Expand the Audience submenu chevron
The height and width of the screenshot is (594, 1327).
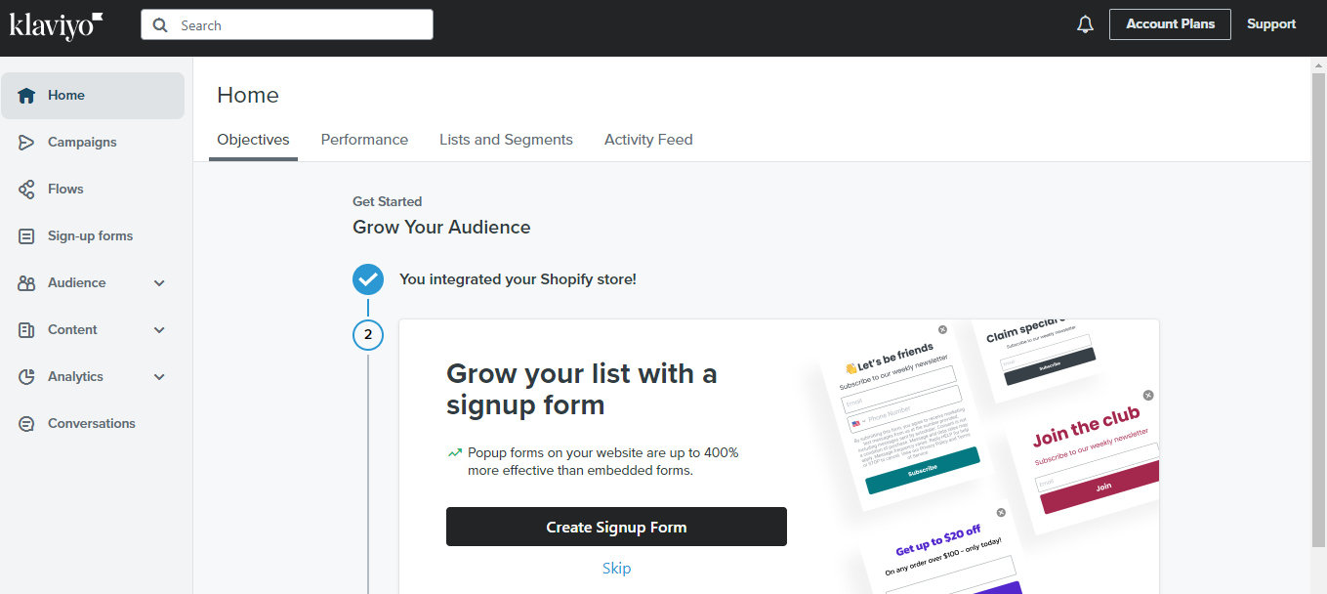click(159, 283)
